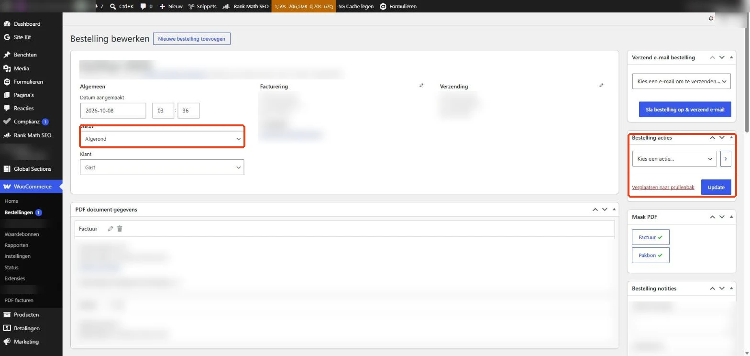This screenshot has width=750, height=356.
Task: Click the Complianz checkmark icon
Action: point(7,122)
